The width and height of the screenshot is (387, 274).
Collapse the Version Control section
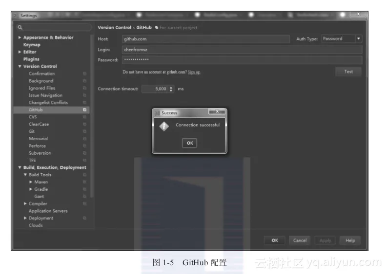coord(20,66)
